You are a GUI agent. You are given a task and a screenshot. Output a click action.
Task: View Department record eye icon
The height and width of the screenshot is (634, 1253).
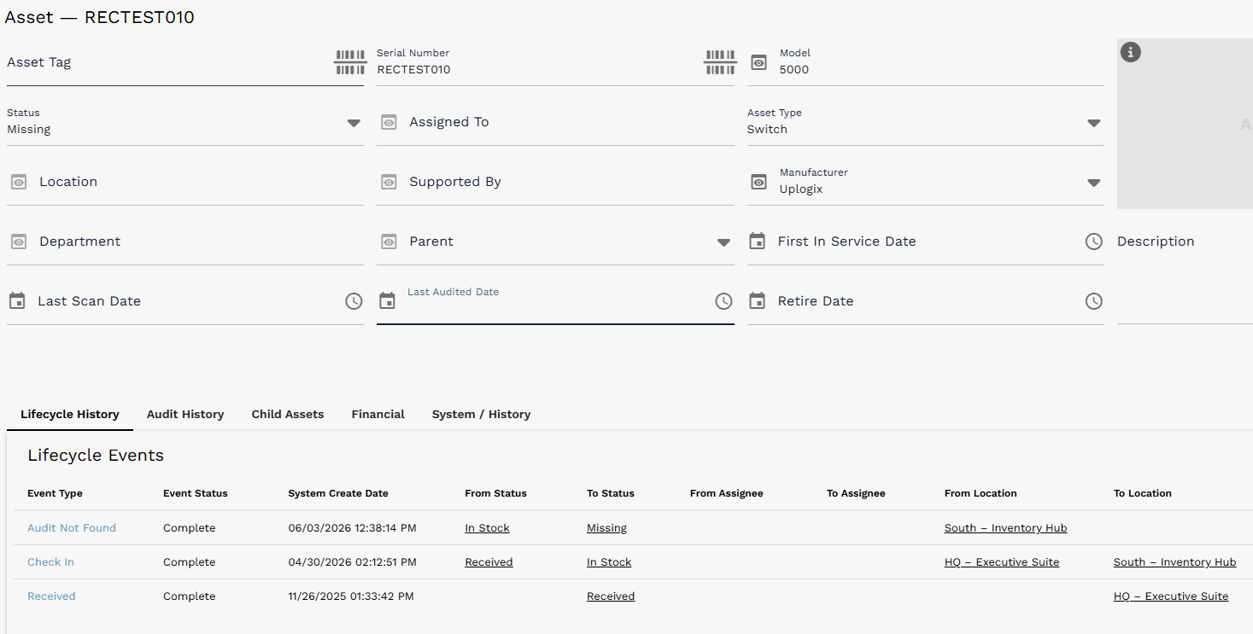pyautogui.click(x=19, y=241)
